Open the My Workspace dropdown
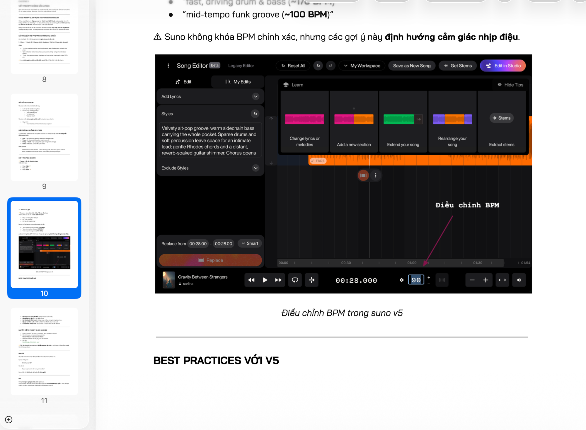The width and height of the screenshot is (586, 430). (x=362, y=66)
